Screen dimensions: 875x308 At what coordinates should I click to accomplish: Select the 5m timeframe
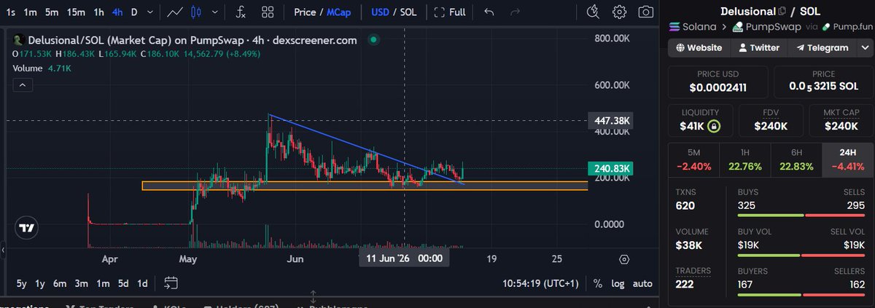click(52, 12)
